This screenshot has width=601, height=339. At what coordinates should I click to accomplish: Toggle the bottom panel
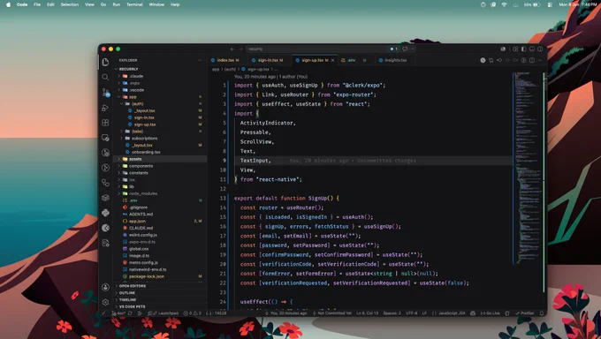click(x=532, y=49)
